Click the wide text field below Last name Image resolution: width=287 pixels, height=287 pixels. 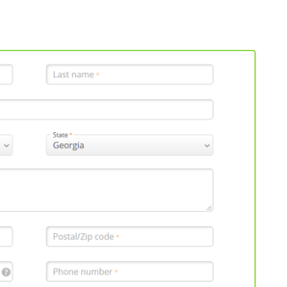click(106, 109)
